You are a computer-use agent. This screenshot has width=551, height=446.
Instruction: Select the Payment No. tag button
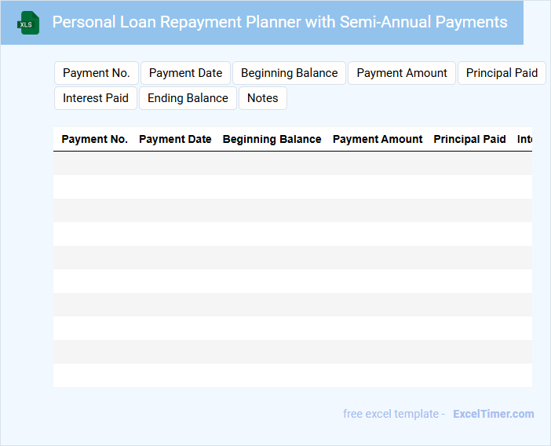[x=97, y=73]
